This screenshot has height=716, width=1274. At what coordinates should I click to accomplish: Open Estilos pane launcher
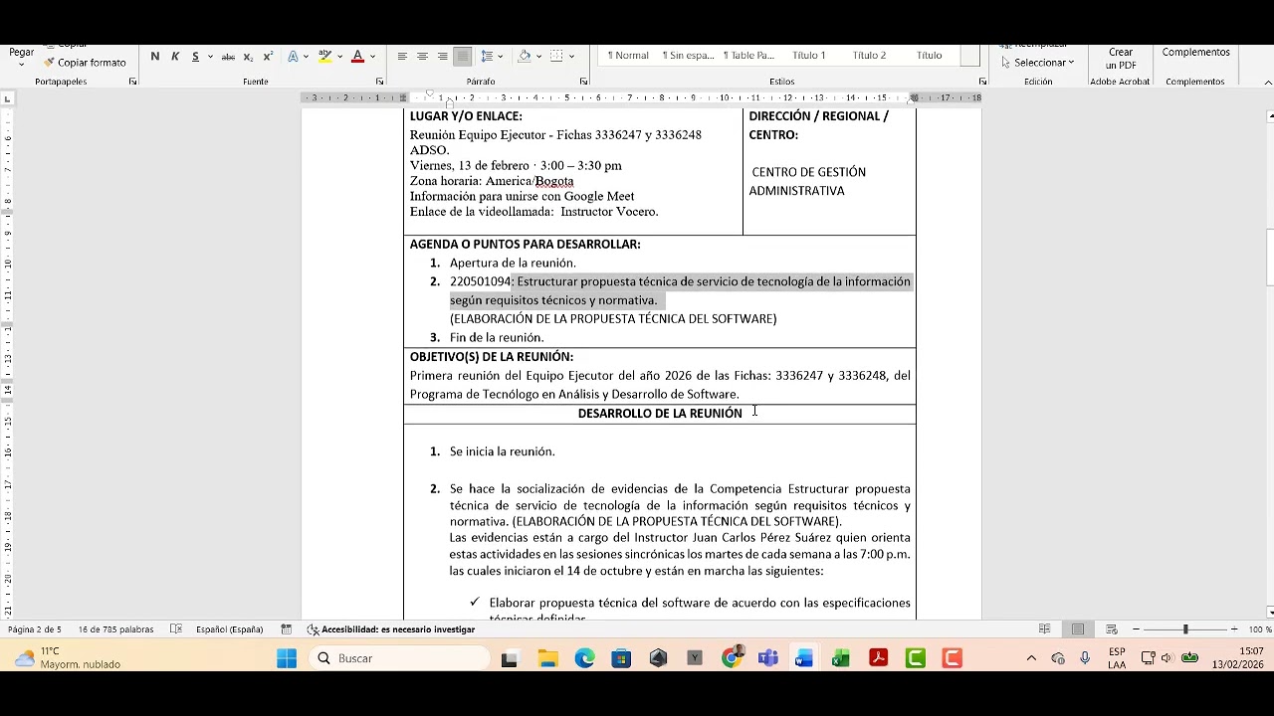(982, 82)
